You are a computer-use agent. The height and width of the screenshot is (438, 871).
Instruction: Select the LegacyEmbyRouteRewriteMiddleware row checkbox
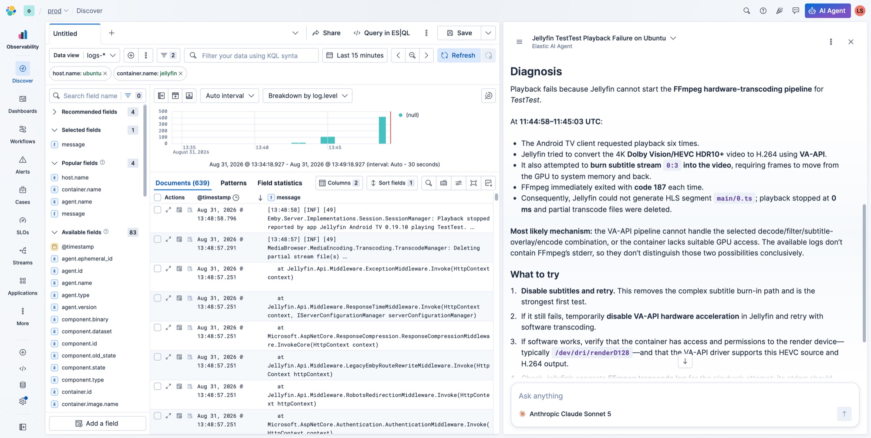pyautogui.click(x=158, y=357)
